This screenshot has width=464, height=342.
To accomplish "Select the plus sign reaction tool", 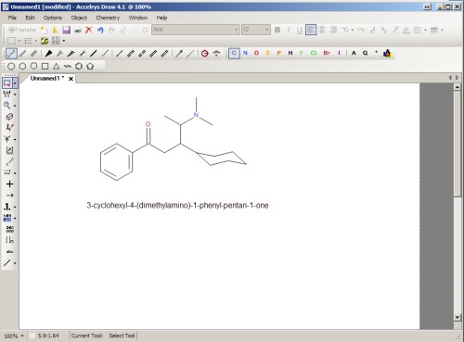I will tap(9, 184).
